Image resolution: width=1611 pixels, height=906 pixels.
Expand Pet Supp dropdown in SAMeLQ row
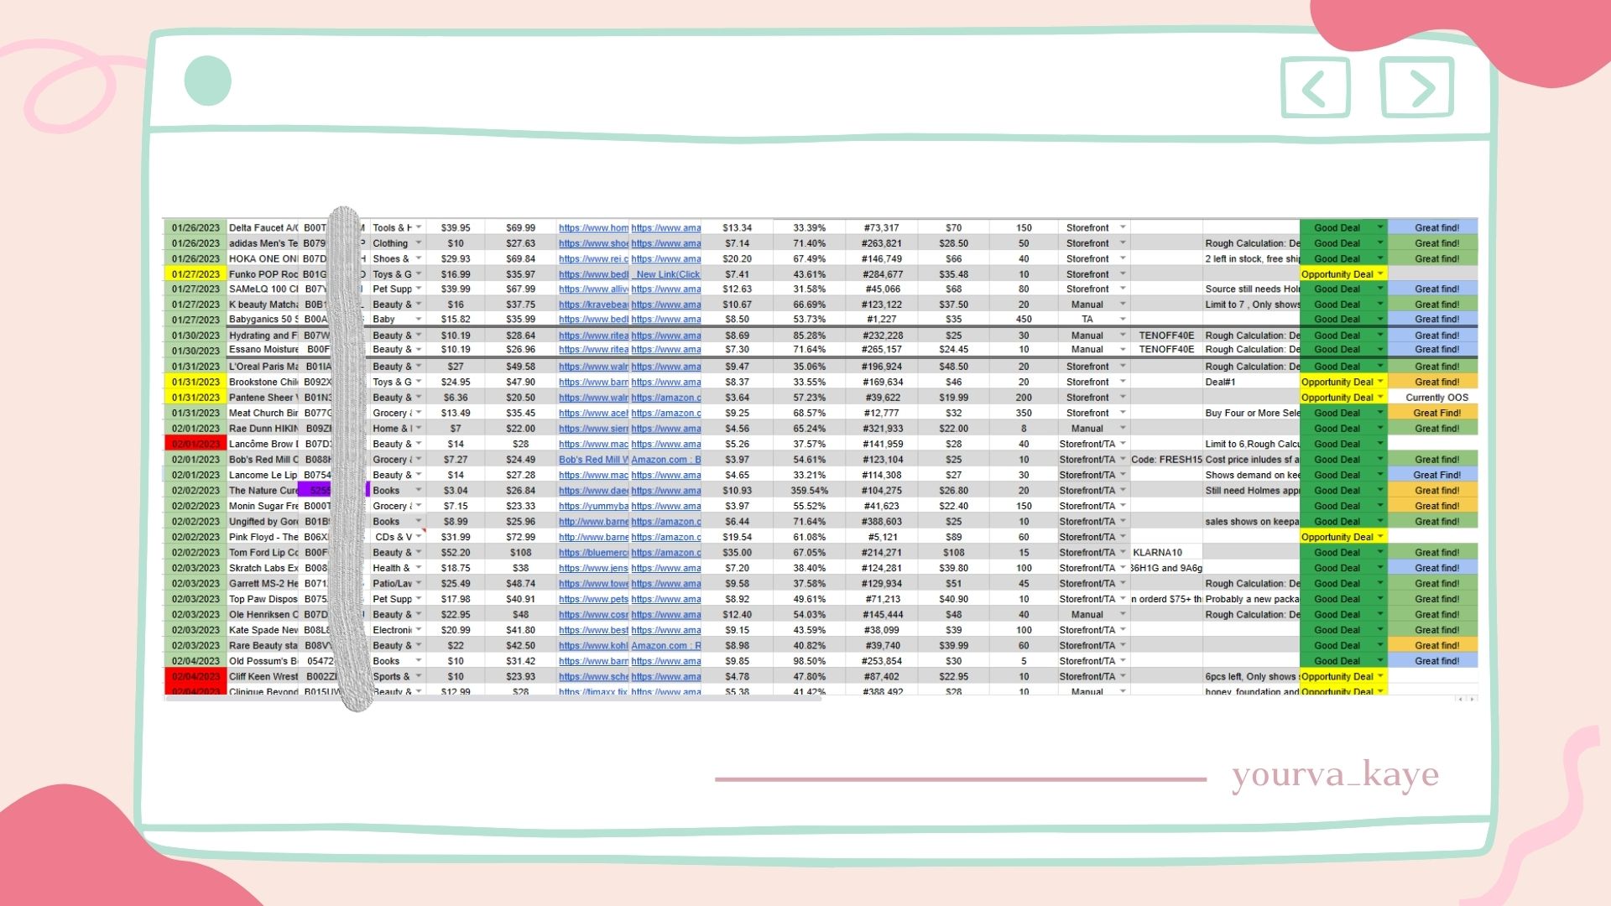[419, 289]
